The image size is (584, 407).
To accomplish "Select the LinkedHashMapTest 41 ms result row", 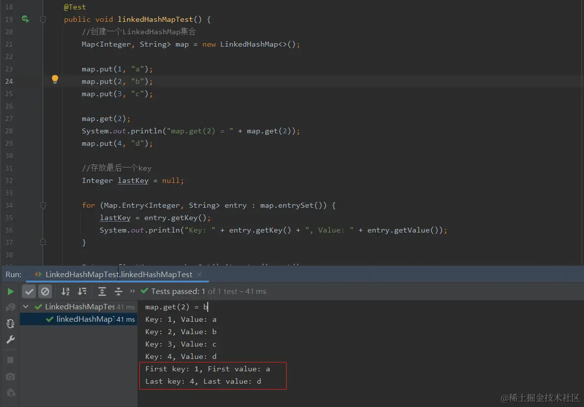I will (x=79, y=307).
